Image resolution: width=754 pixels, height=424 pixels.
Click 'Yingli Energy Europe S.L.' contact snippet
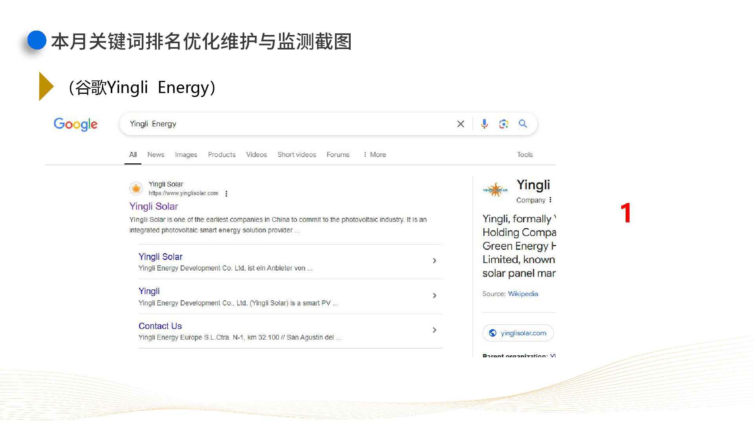[240, 337]
